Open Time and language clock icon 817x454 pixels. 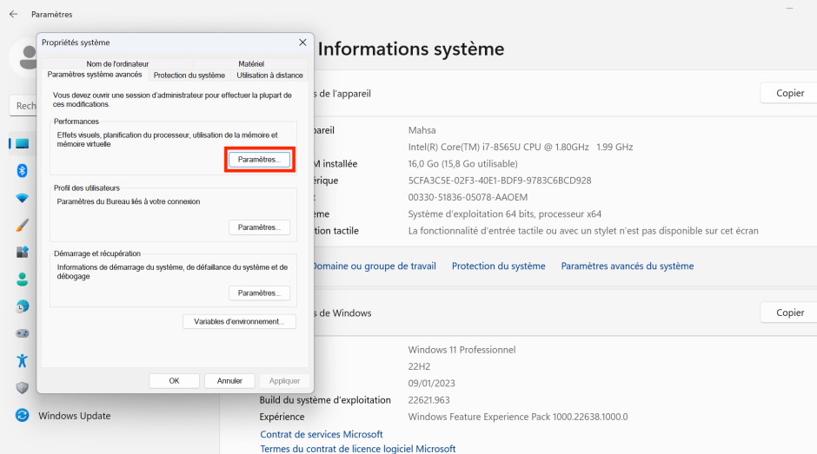pos(23,306)
